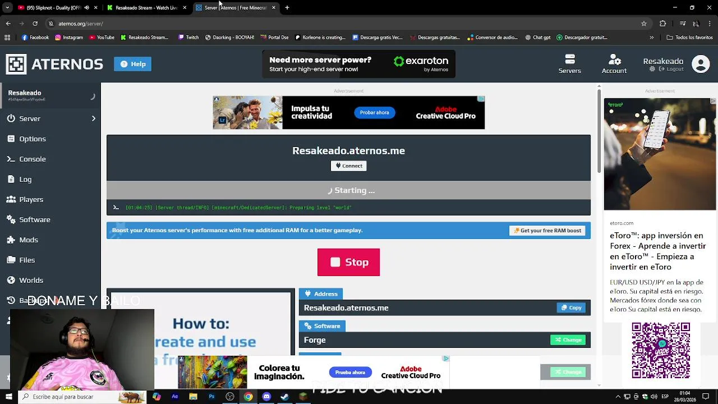The height and width of the screenshot is (404, 718).
Task: Show hidden system tray icons
Action: [618, 397]
